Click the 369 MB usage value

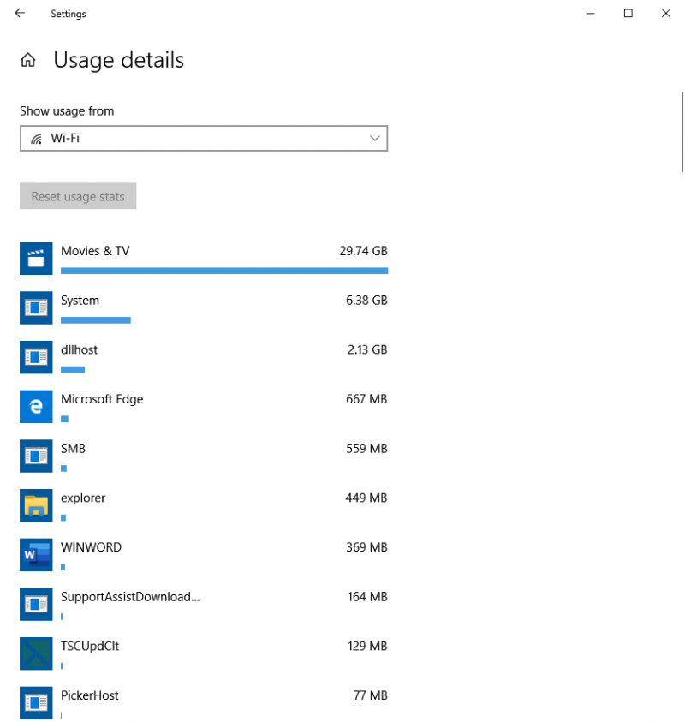click(x=366, y=547)
